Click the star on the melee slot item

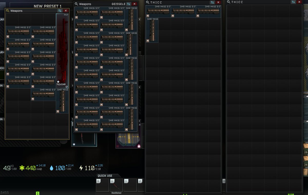tap(74, 144)
